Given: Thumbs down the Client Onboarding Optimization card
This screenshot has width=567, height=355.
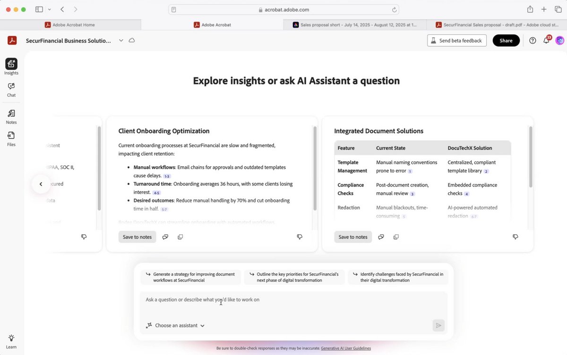Looking at the screenshot, I should click(x=300, y=237).
